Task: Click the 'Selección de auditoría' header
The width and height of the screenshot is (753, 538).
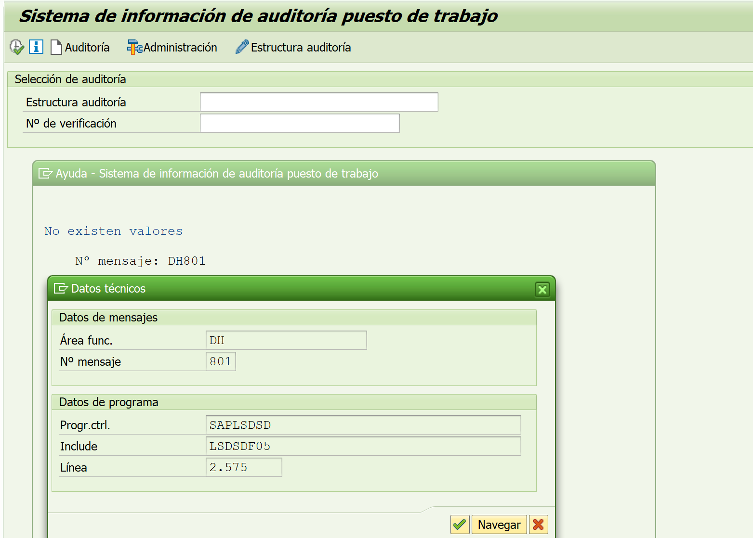Action: [x=70, y=79]
